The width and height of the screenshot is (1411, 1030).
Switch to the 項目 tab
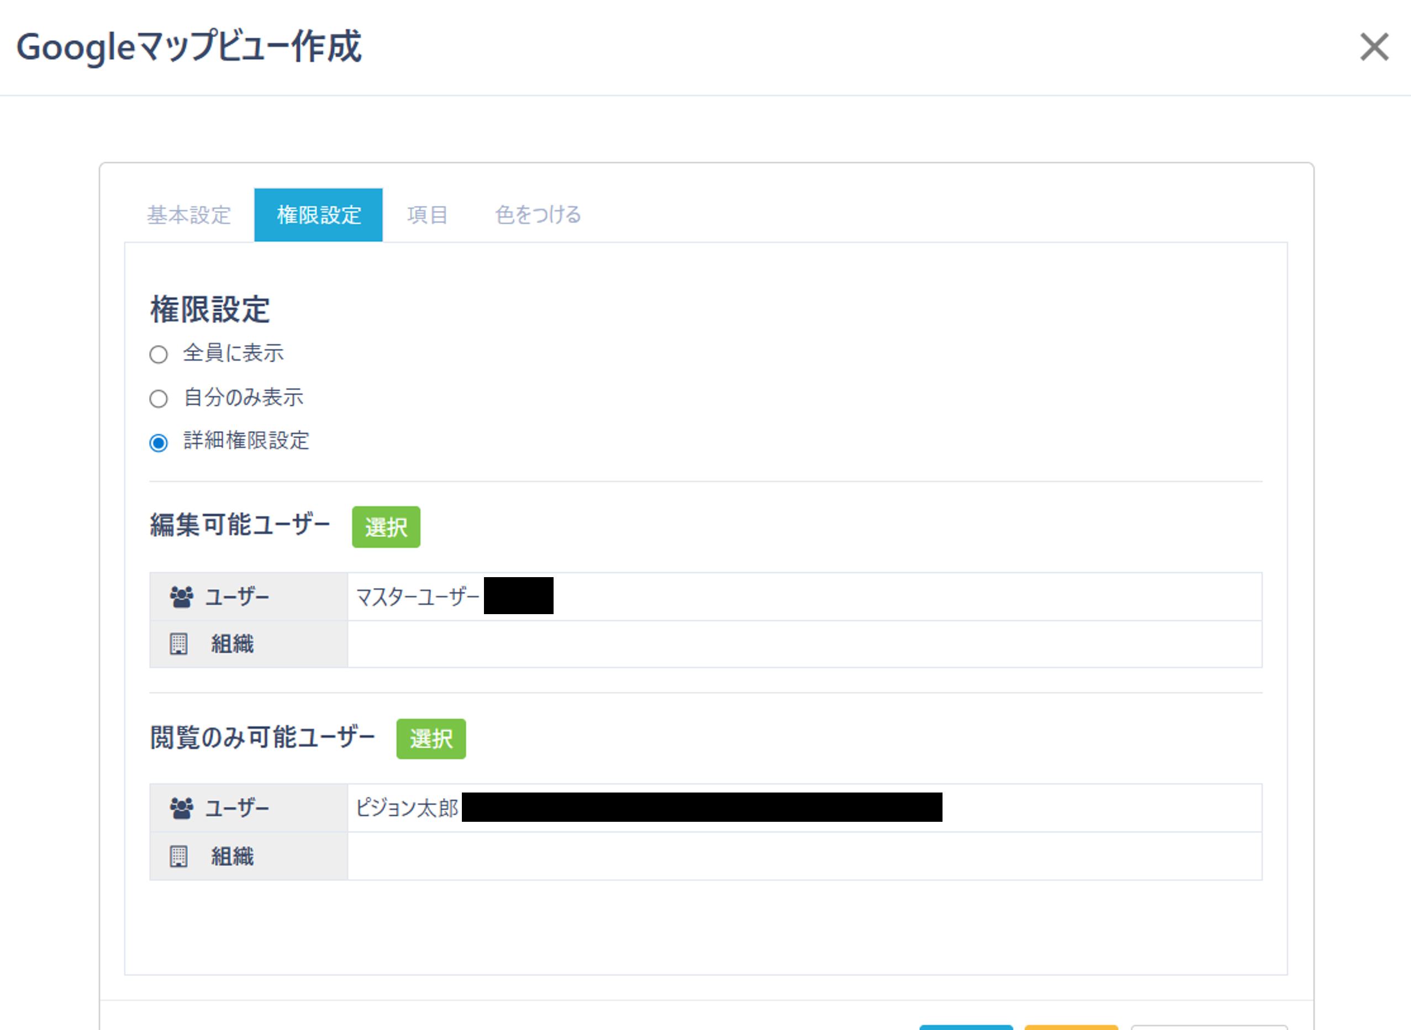tap(427, 214)
